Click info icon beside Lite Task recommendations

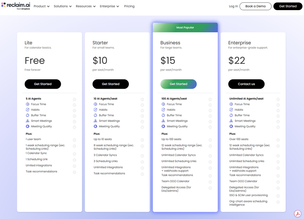[75, 172]
